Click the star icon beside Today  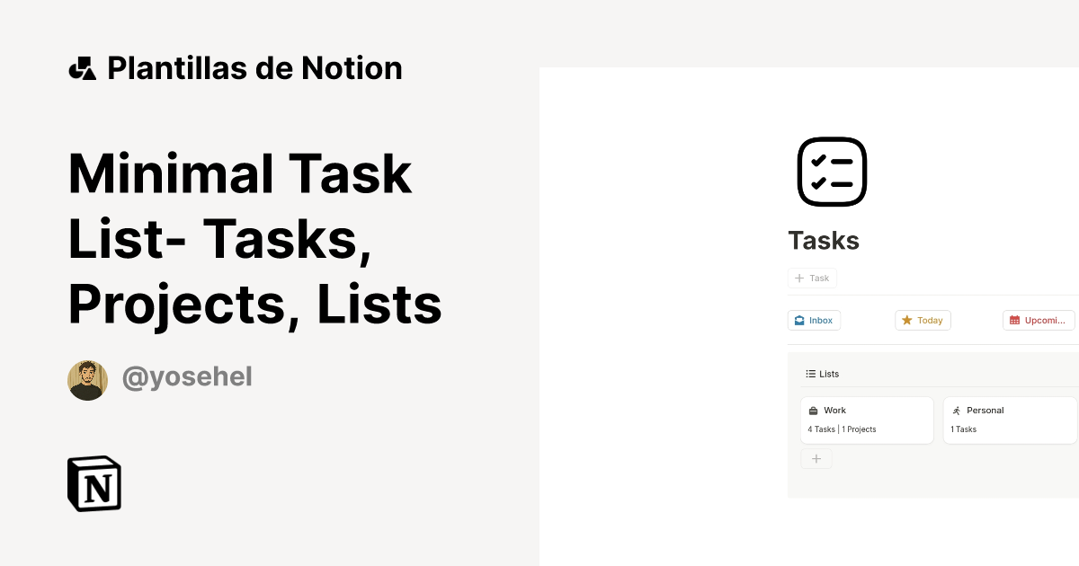908,320
